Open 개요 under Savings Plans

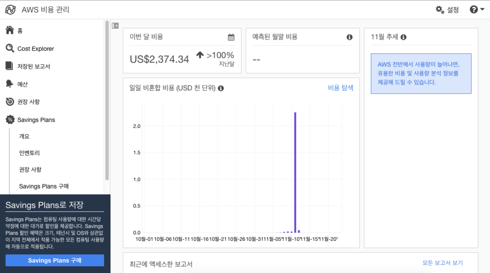(x=24, y=136)
